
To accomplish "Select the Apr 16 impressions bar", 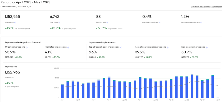I will (140, 87).
